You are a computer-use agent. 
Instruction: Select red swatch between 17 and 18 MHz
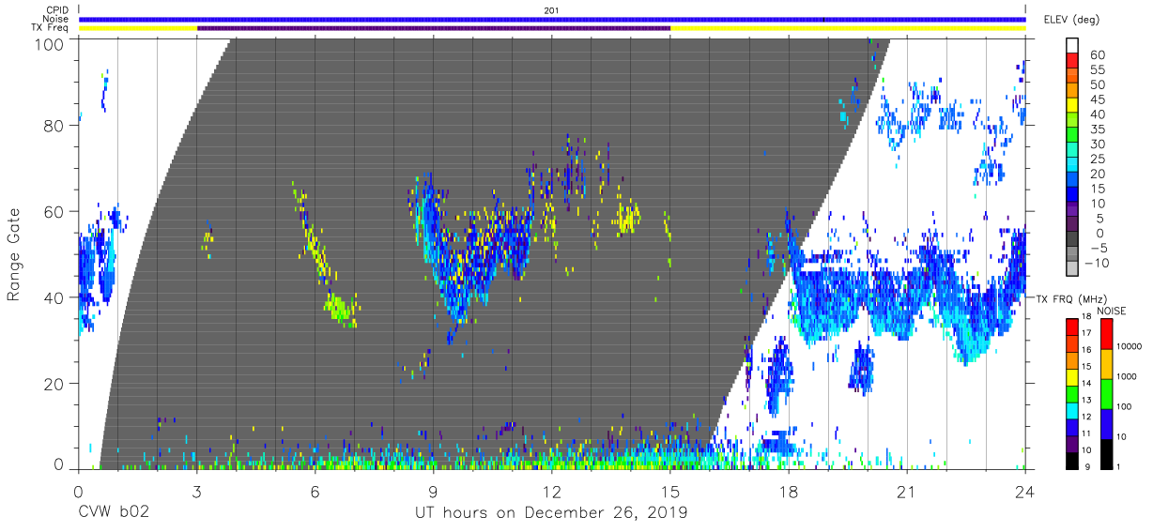[1072, 327]
